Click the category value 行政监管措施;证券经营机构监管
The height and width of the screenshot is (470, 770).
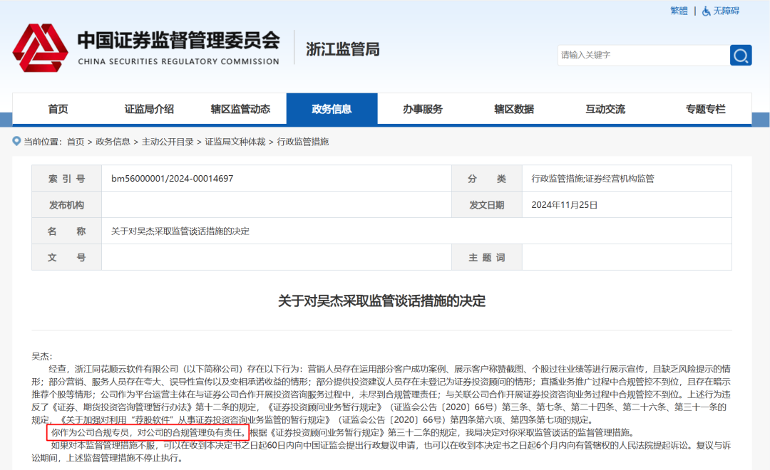pyautogui.click(x=592, y=179)
